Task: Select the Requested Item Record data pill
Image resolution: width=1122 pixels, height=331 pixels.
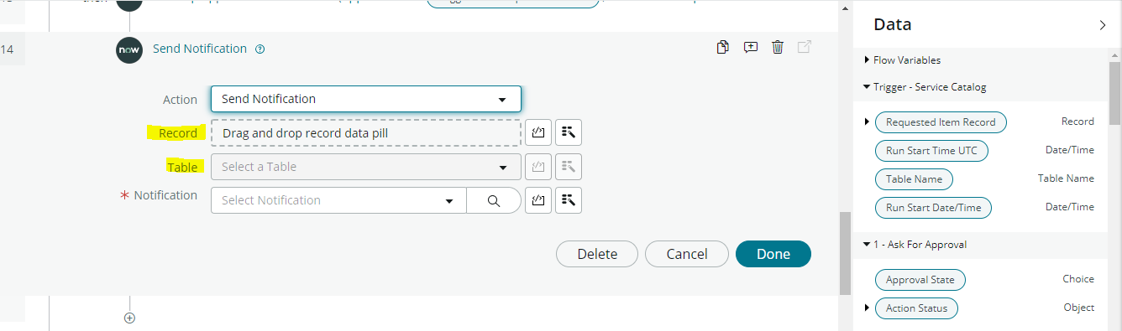Action: pos(941,122)
